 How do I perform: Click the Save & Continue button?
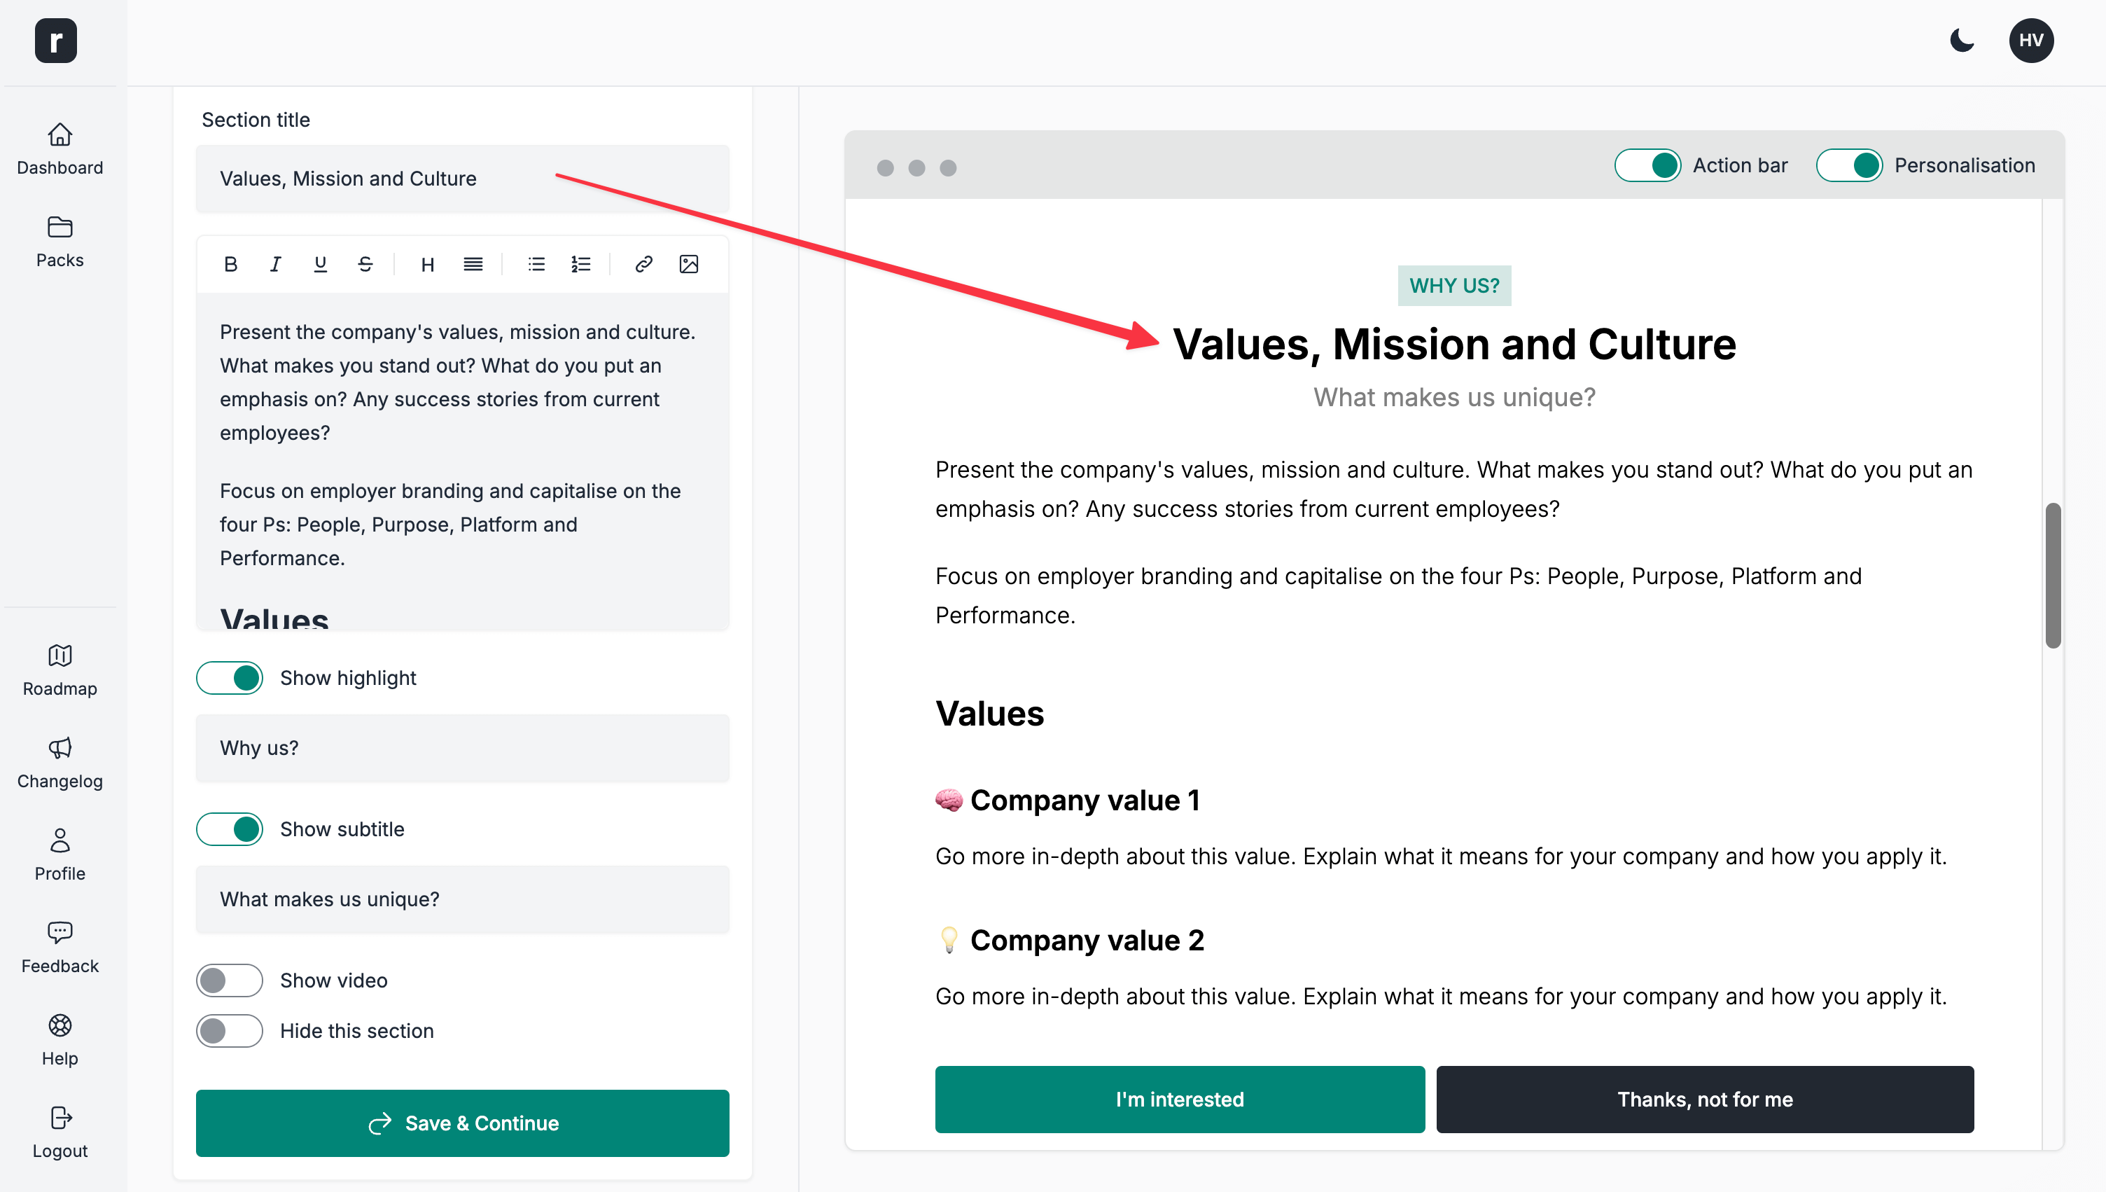point(462,1123)
